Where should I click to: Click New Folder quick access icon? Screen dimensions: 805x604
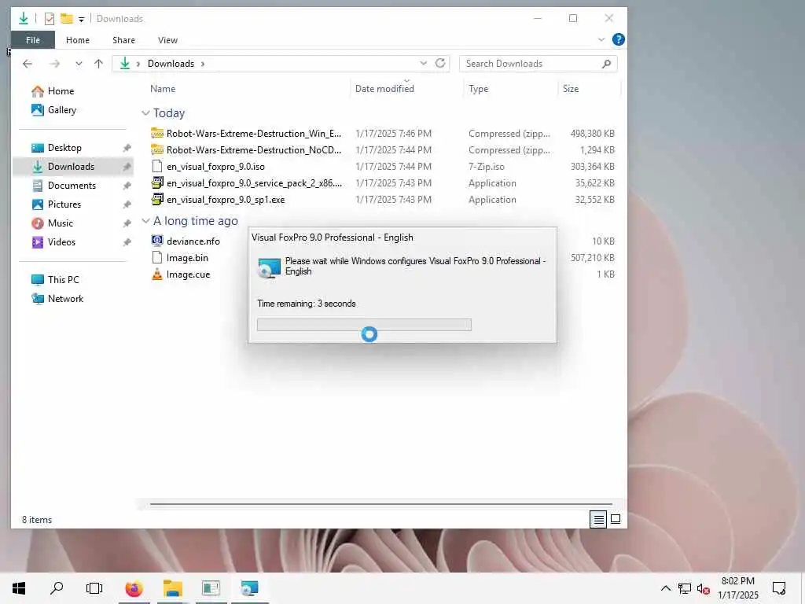tap(66, 19)
